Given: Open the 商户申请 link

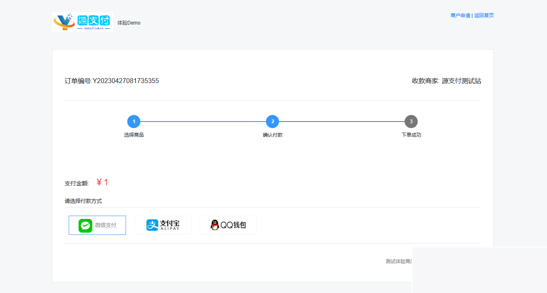Looking at the screenshot, I should click(x=460, y=16).
